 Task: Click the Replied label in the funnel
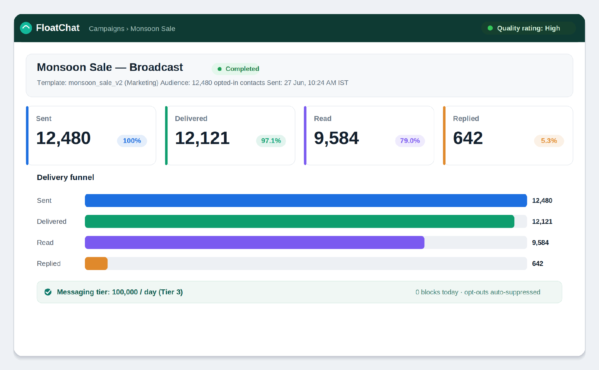pos(49,264)
